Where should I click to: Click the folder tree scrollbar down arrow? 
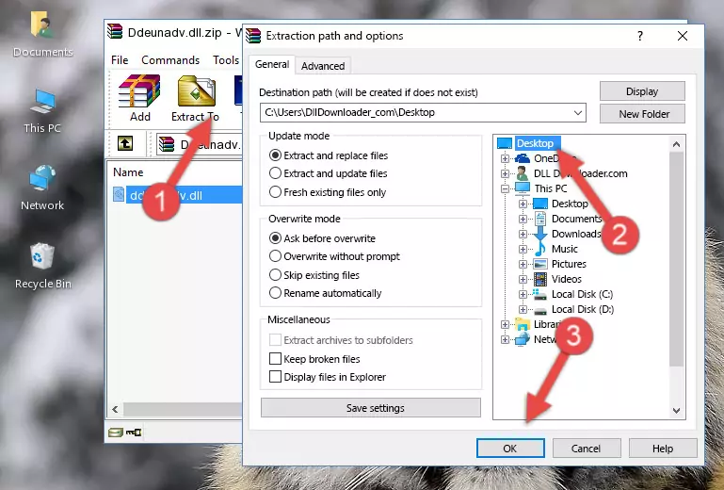(676, 411)
